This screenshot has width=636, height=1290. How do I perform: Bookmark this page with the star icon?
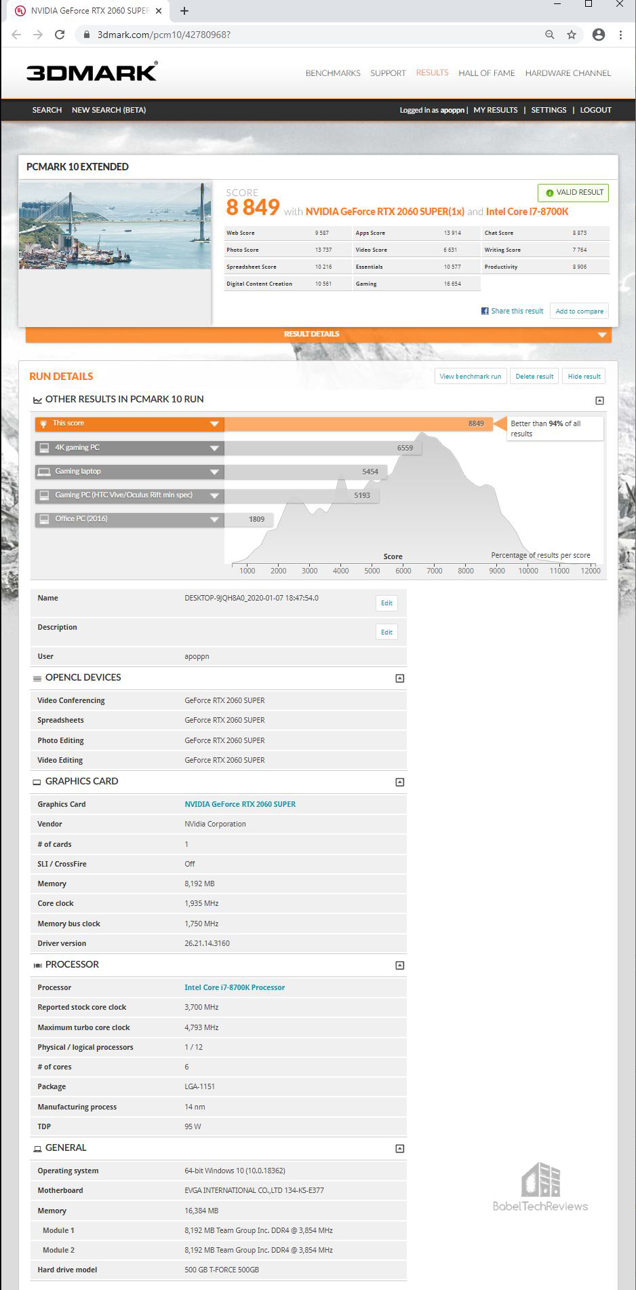click(572, 35)
